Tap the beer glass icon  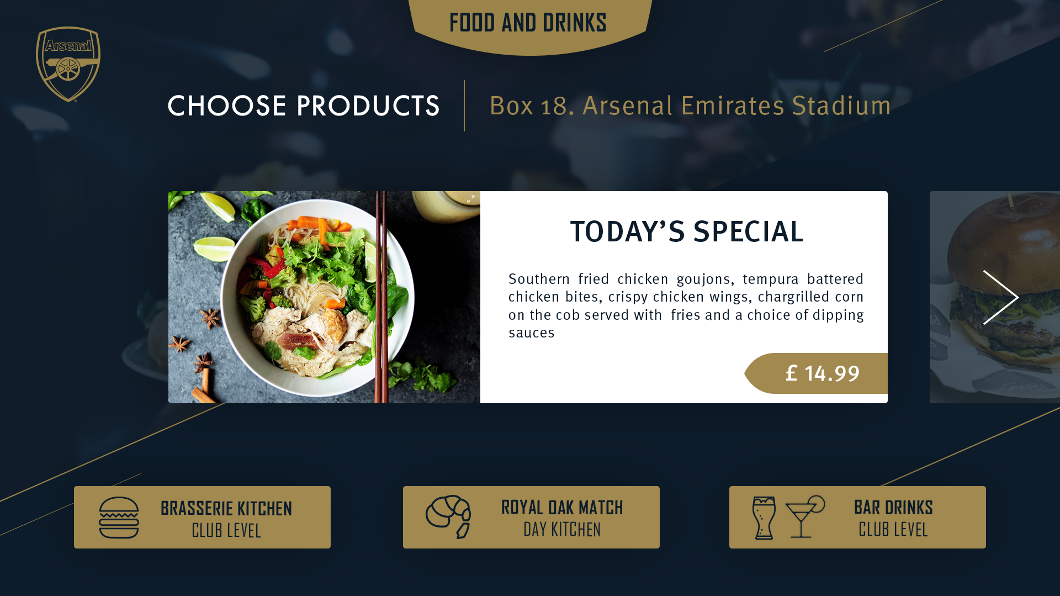(x=764, y=518)
